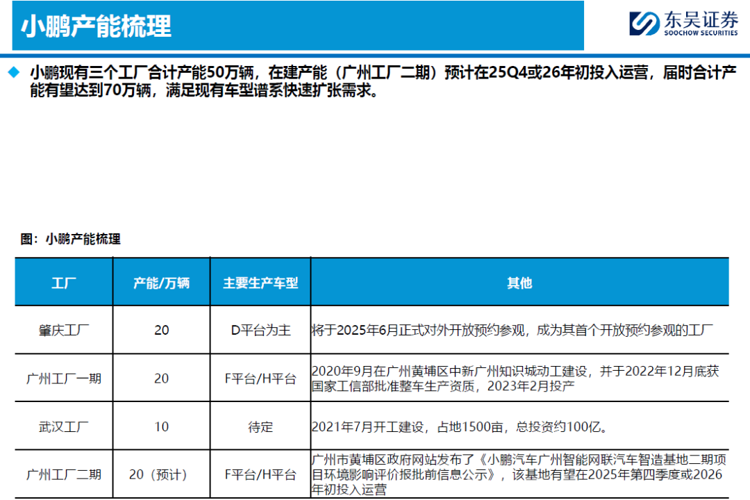This screenshot has width=750, height=500.
Task: Click the 广州工厂二期 factory cell
Action: [63, 474]
